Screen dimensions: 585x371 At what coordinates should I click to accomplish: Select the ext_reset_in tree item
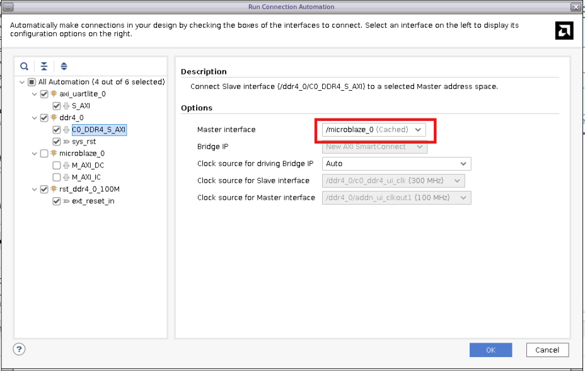[93, 202]
